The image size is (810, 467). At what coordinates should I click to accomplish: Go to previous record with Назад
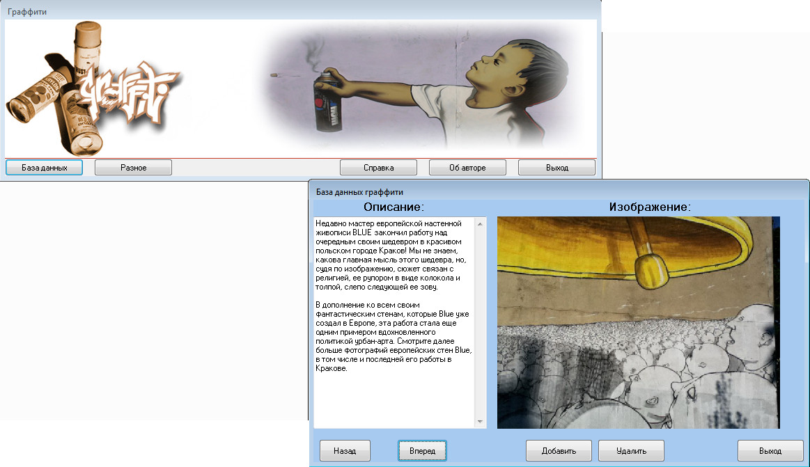click(x=345, y=450)
